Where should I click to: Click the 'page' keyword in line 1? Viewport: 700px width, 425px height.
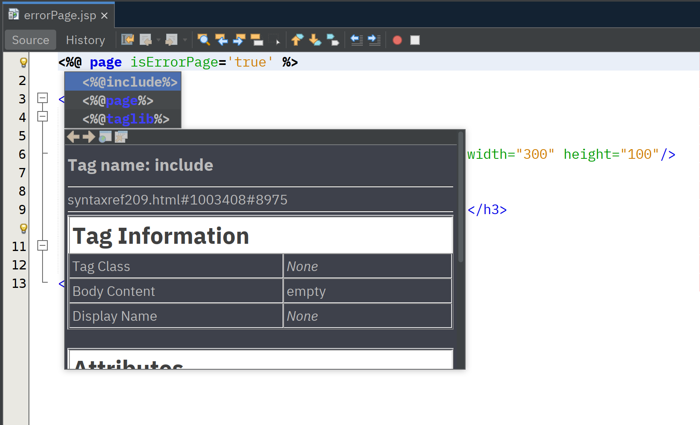106,62
